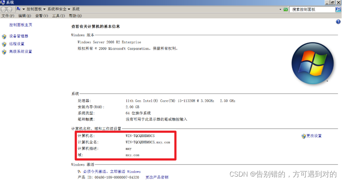Click heading 查看有关计算机的基本信息

click(x=96, y=26)
